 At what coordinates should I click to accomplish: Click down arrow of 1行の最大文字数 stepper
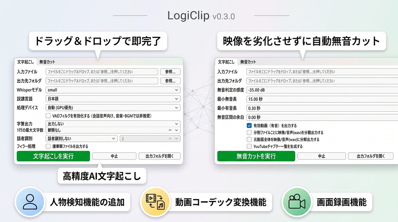[176, 130]
